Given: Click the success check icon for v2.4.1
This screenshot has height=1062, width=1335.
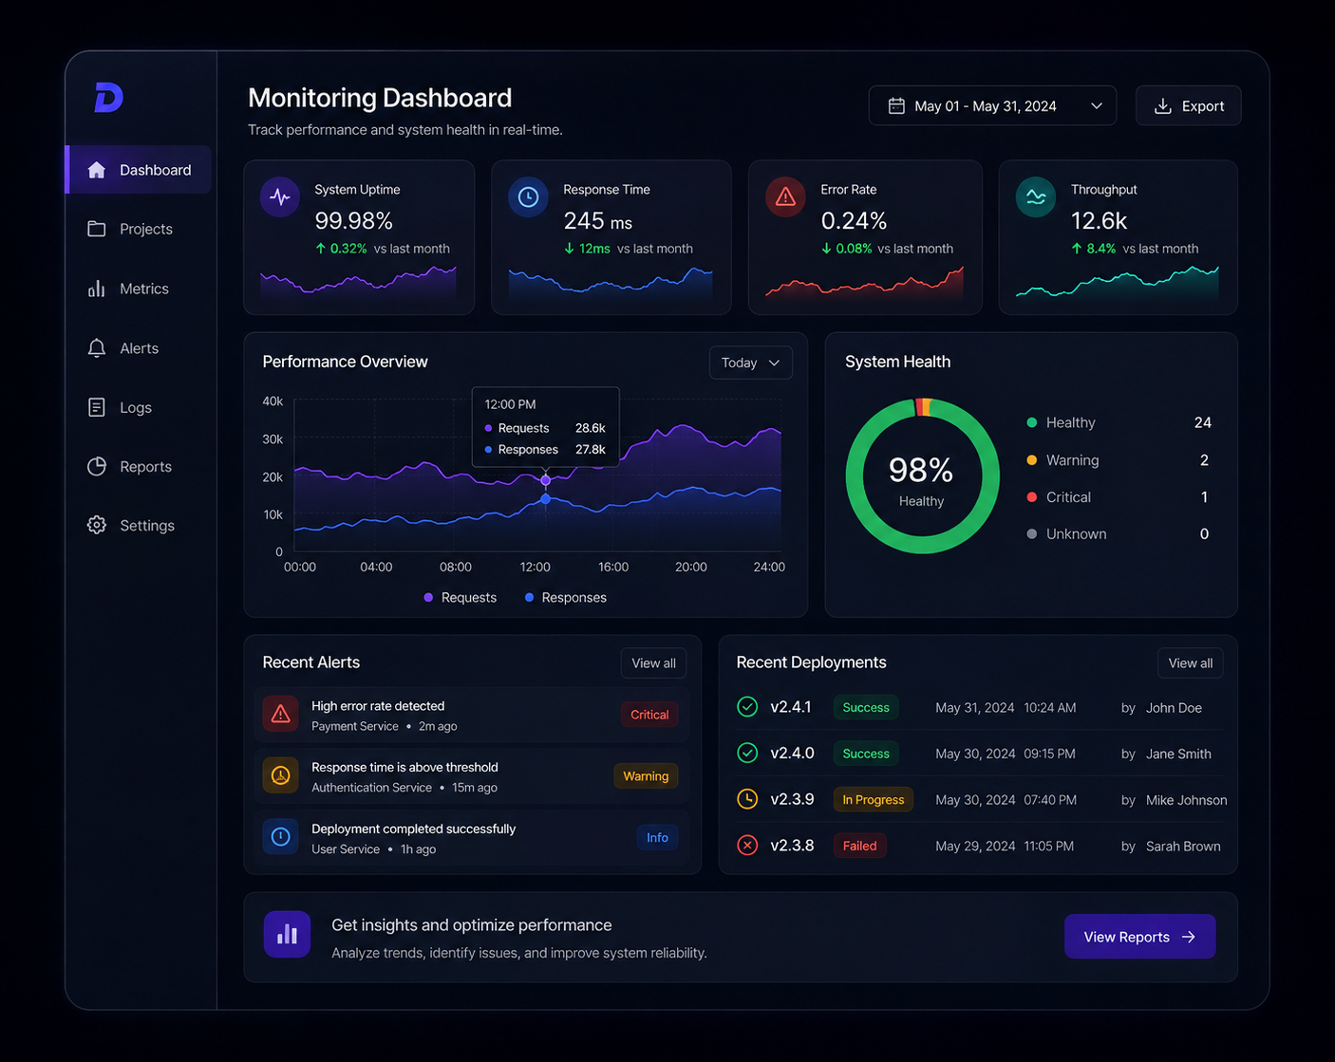Looking at the screenshot, I should [747, 707].
